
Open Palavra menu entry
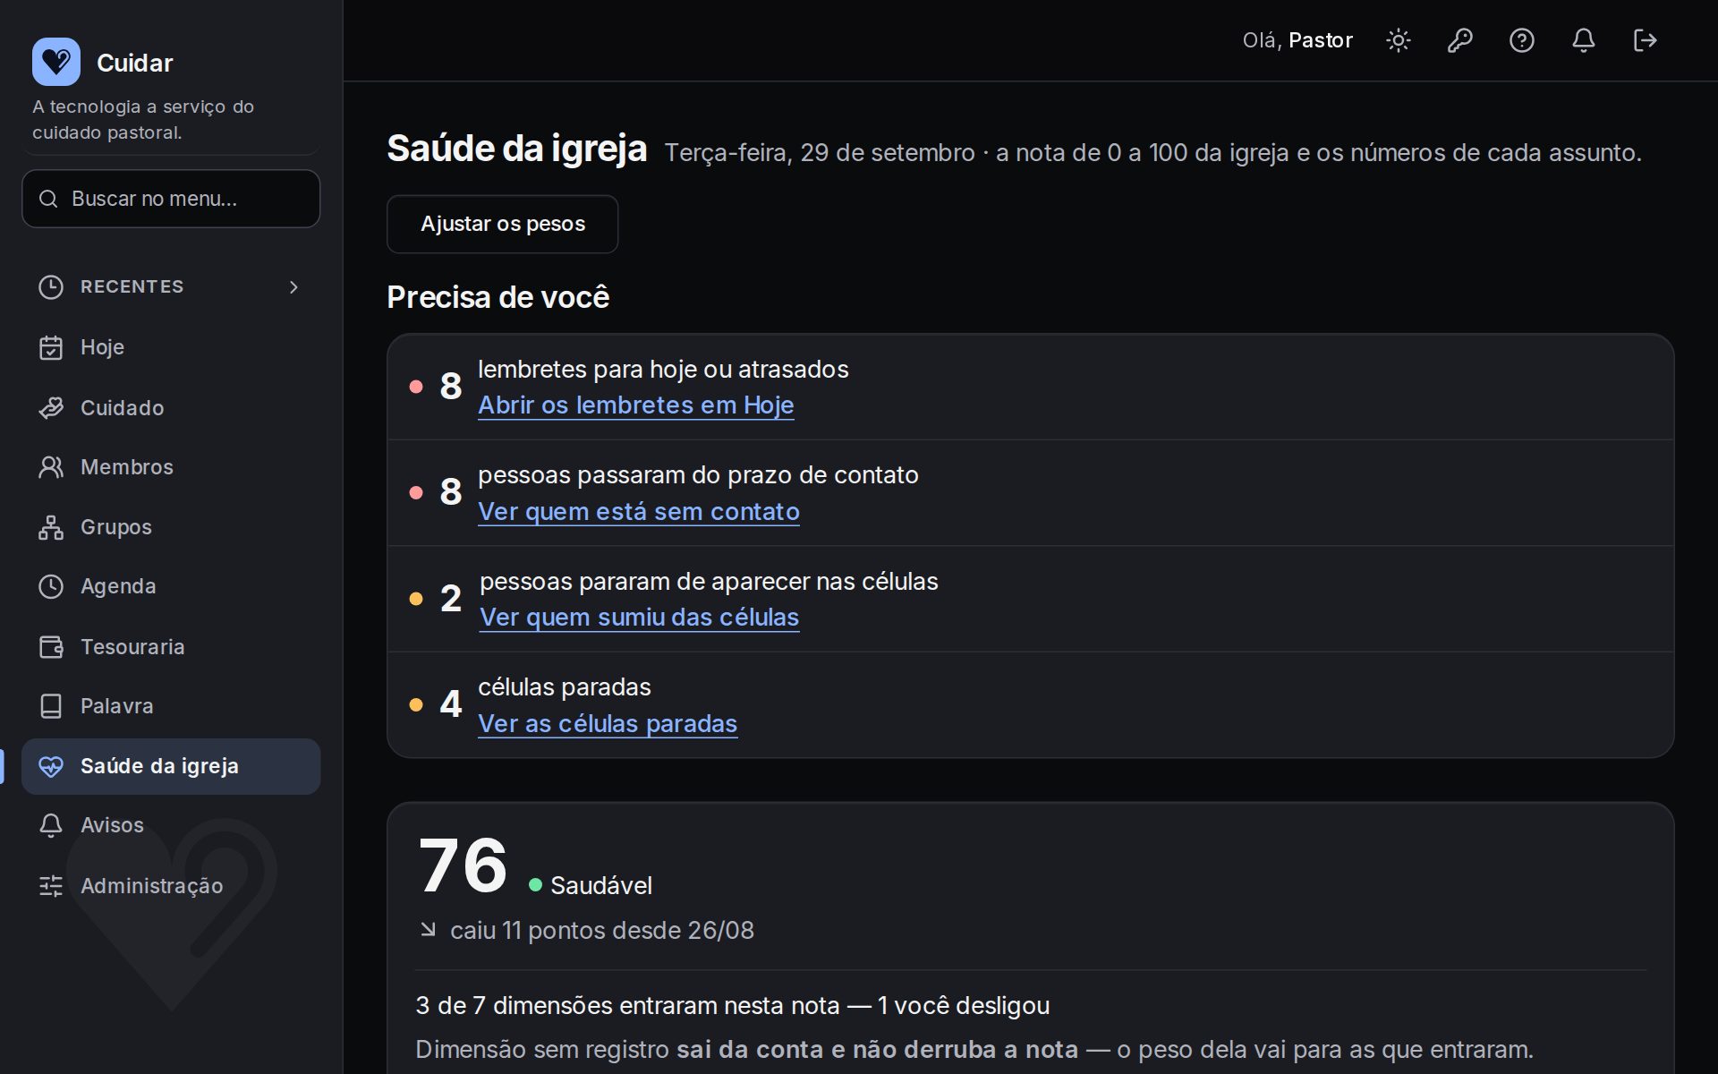tap(171, 706)
